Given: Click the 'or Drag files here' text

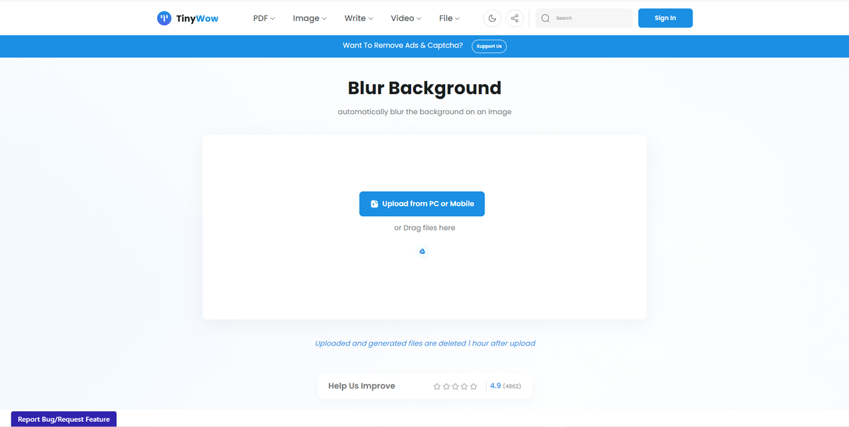Looking at the screenshot, I should 424,227.
